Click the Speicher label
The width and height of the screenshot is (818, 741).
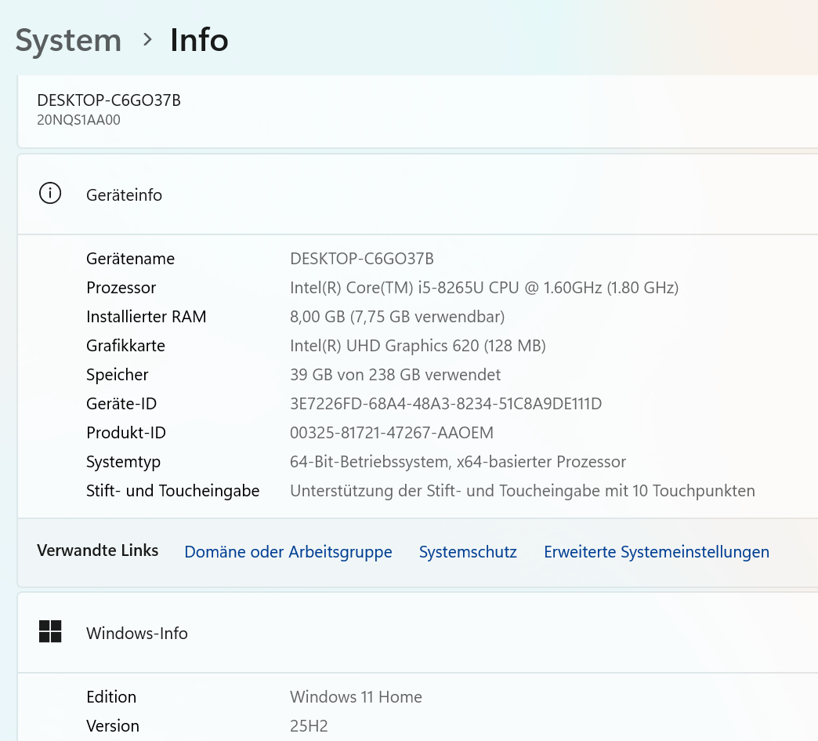tap(118, 375)
